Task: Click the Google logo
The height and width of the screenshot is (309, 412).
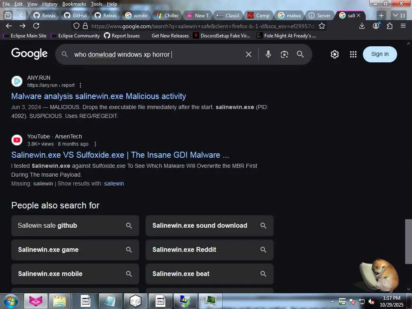Action: 29,54
